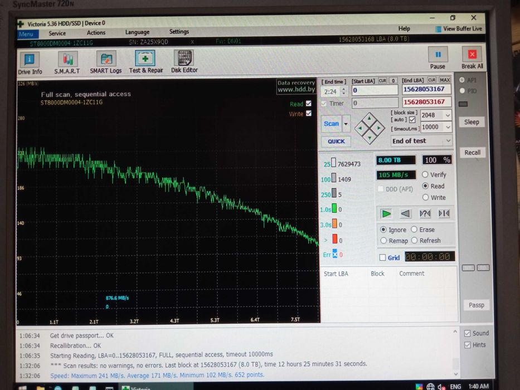Viewport: 520px width, 390px height.
Task: Select the Erase radio option
Action: pyautogui.click(x=414, y=229)
